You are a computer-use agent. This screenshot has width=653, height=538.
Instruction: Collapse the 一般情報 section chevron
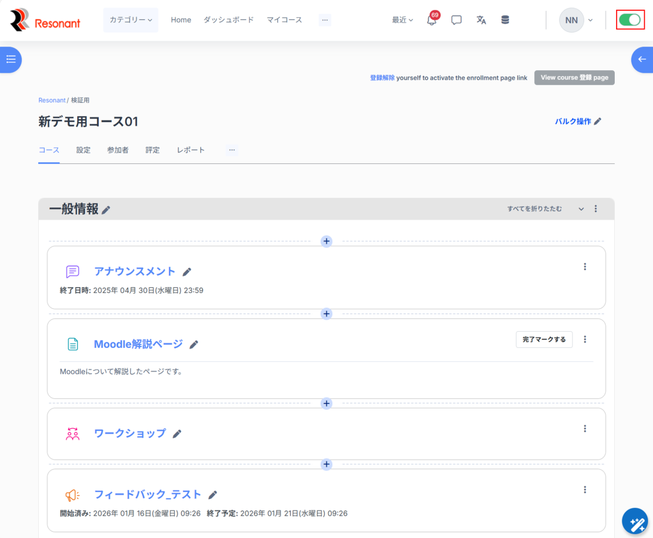coord(581,209)
